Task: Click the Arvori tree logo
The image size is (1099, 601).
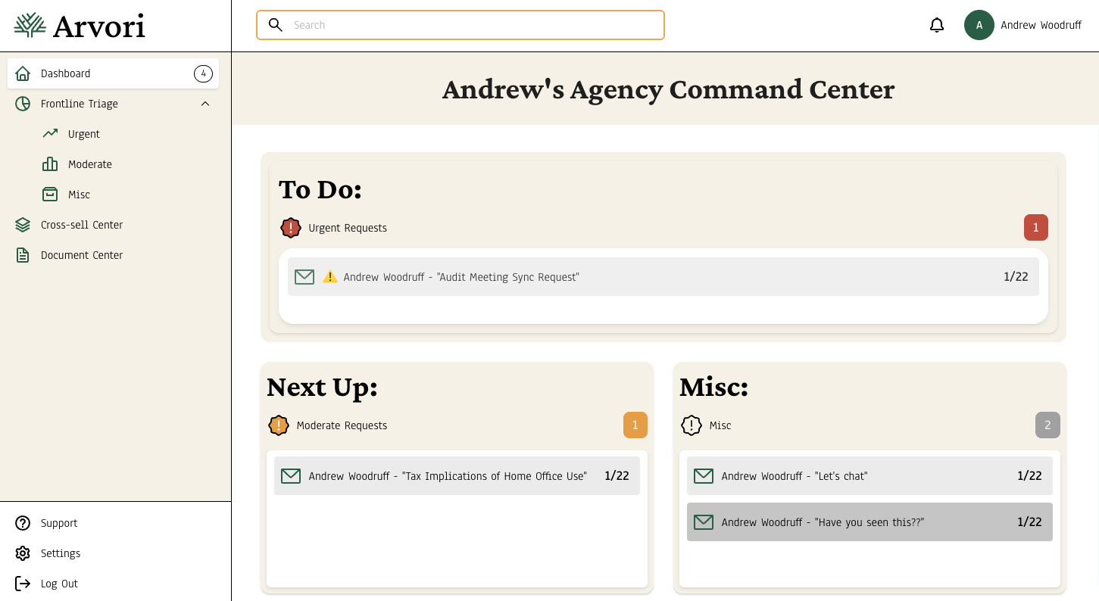Action: [x=30, y=25]
